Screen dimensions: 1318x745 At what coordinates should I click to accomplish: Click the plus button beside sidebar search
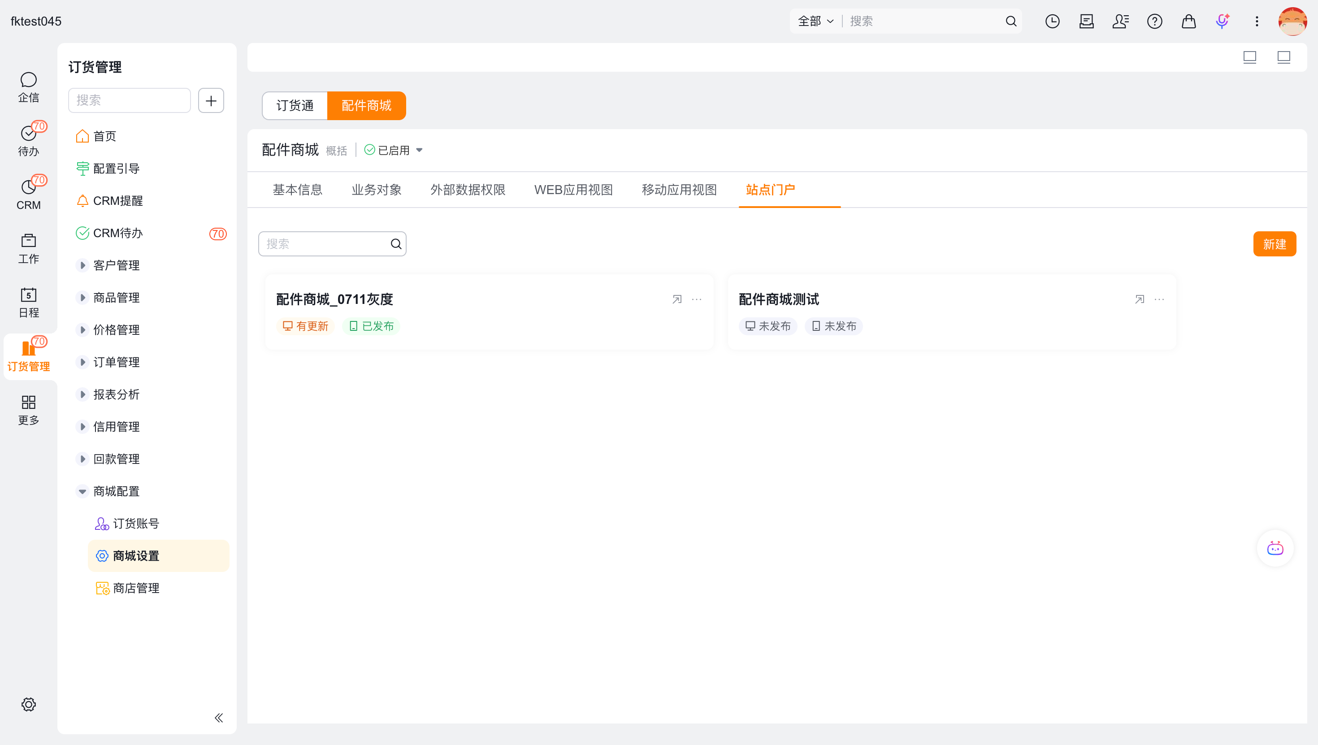pos(211,100)
